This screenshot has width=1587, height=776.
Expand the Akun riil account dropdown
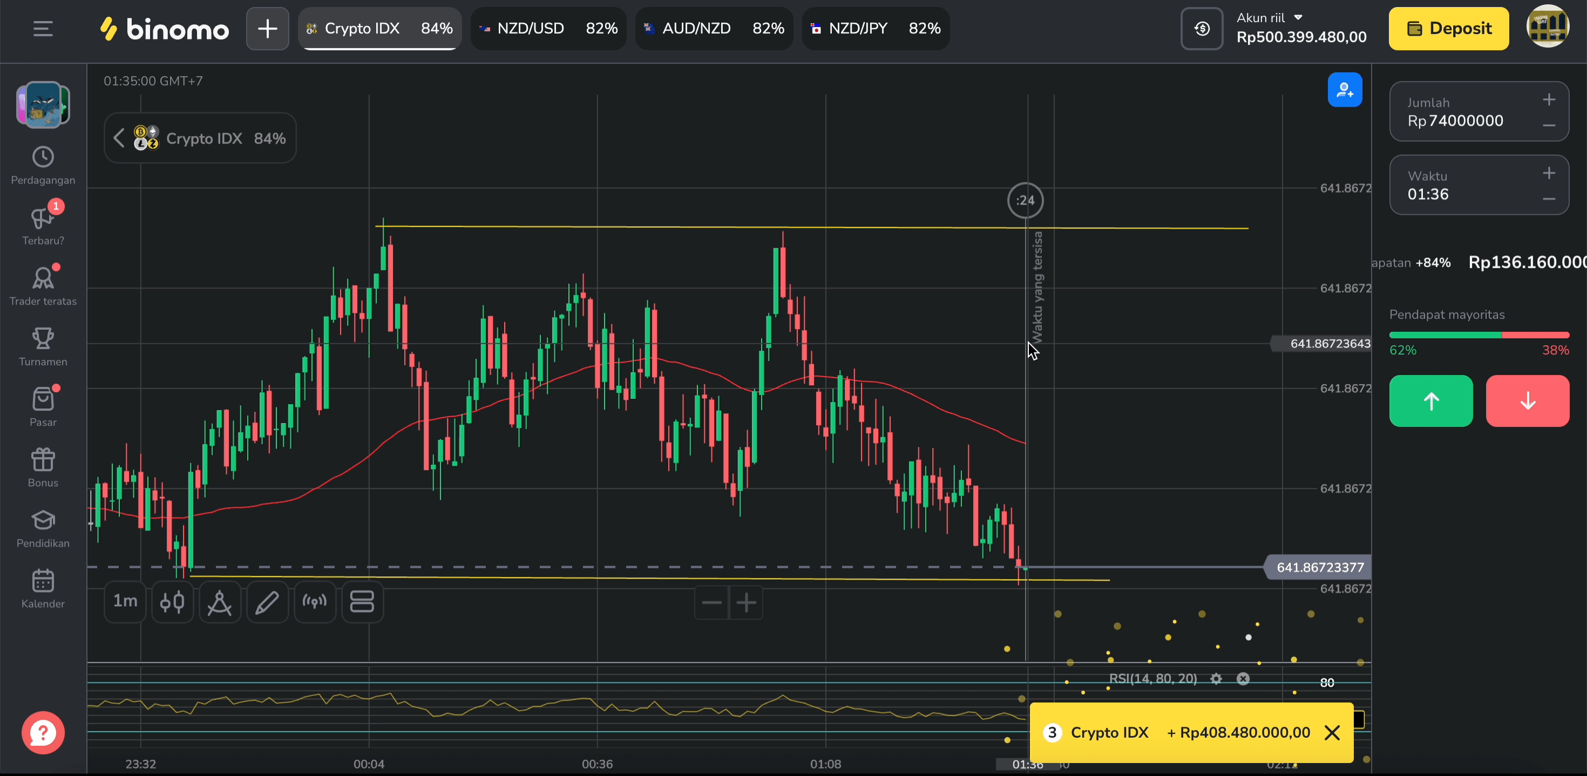[1298, 17]
